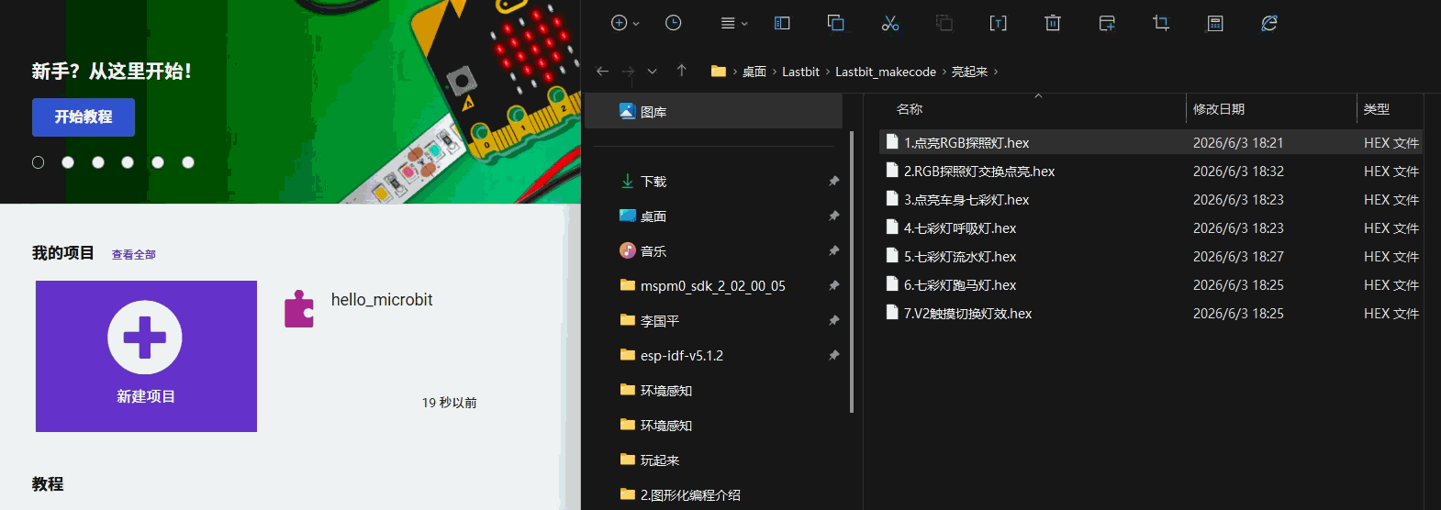Click the navigation pane vertical scrollbar

coord(852,272)
